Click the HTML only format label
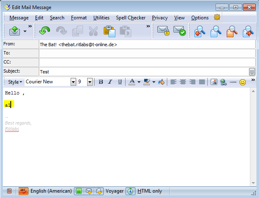This screenshot has width=259, height=198. [150, 191]
